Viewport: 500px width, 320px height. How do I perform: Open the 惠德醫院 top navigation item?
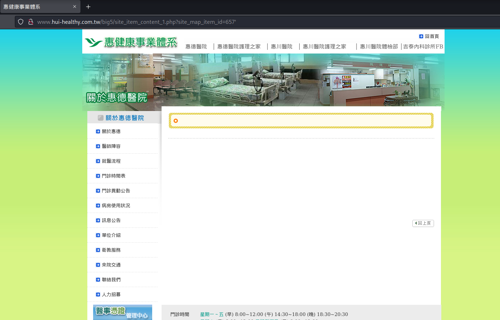[196, 47]
